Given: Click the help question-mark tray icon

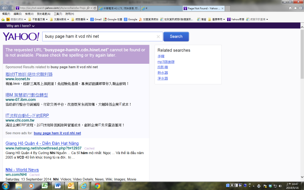Looking at the screenshot, I should 245,185.
